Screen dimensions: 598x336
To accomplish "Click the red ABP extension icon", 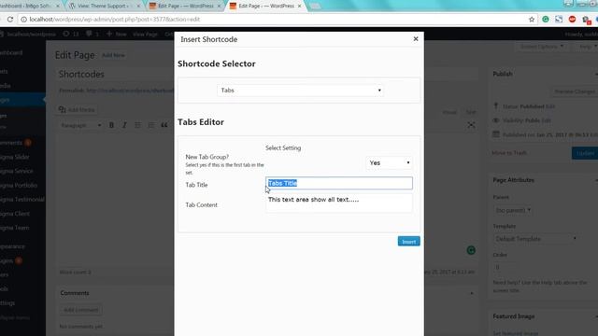I will coord(572,19).
